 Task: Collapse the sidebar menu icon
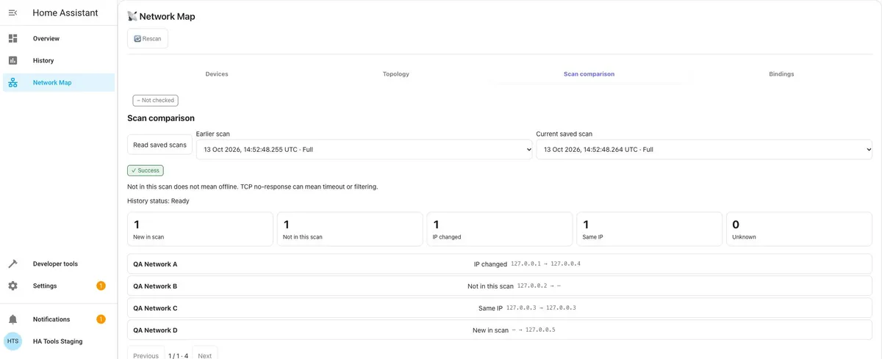[x=12, y=12]
